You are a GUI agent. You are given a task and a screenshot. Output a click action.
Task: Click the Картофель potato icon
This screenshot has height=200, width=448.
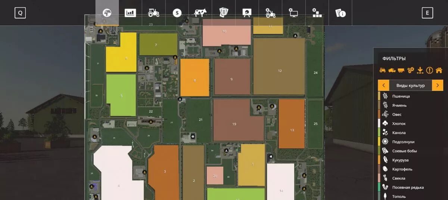[385, 169]
